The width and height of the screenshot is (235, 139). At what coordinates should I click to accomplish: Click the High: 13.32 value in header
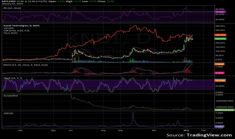[74, 1]
